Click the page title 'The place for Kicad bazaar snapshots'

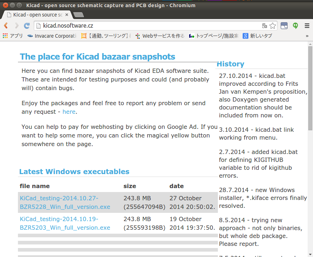(97, 57)
